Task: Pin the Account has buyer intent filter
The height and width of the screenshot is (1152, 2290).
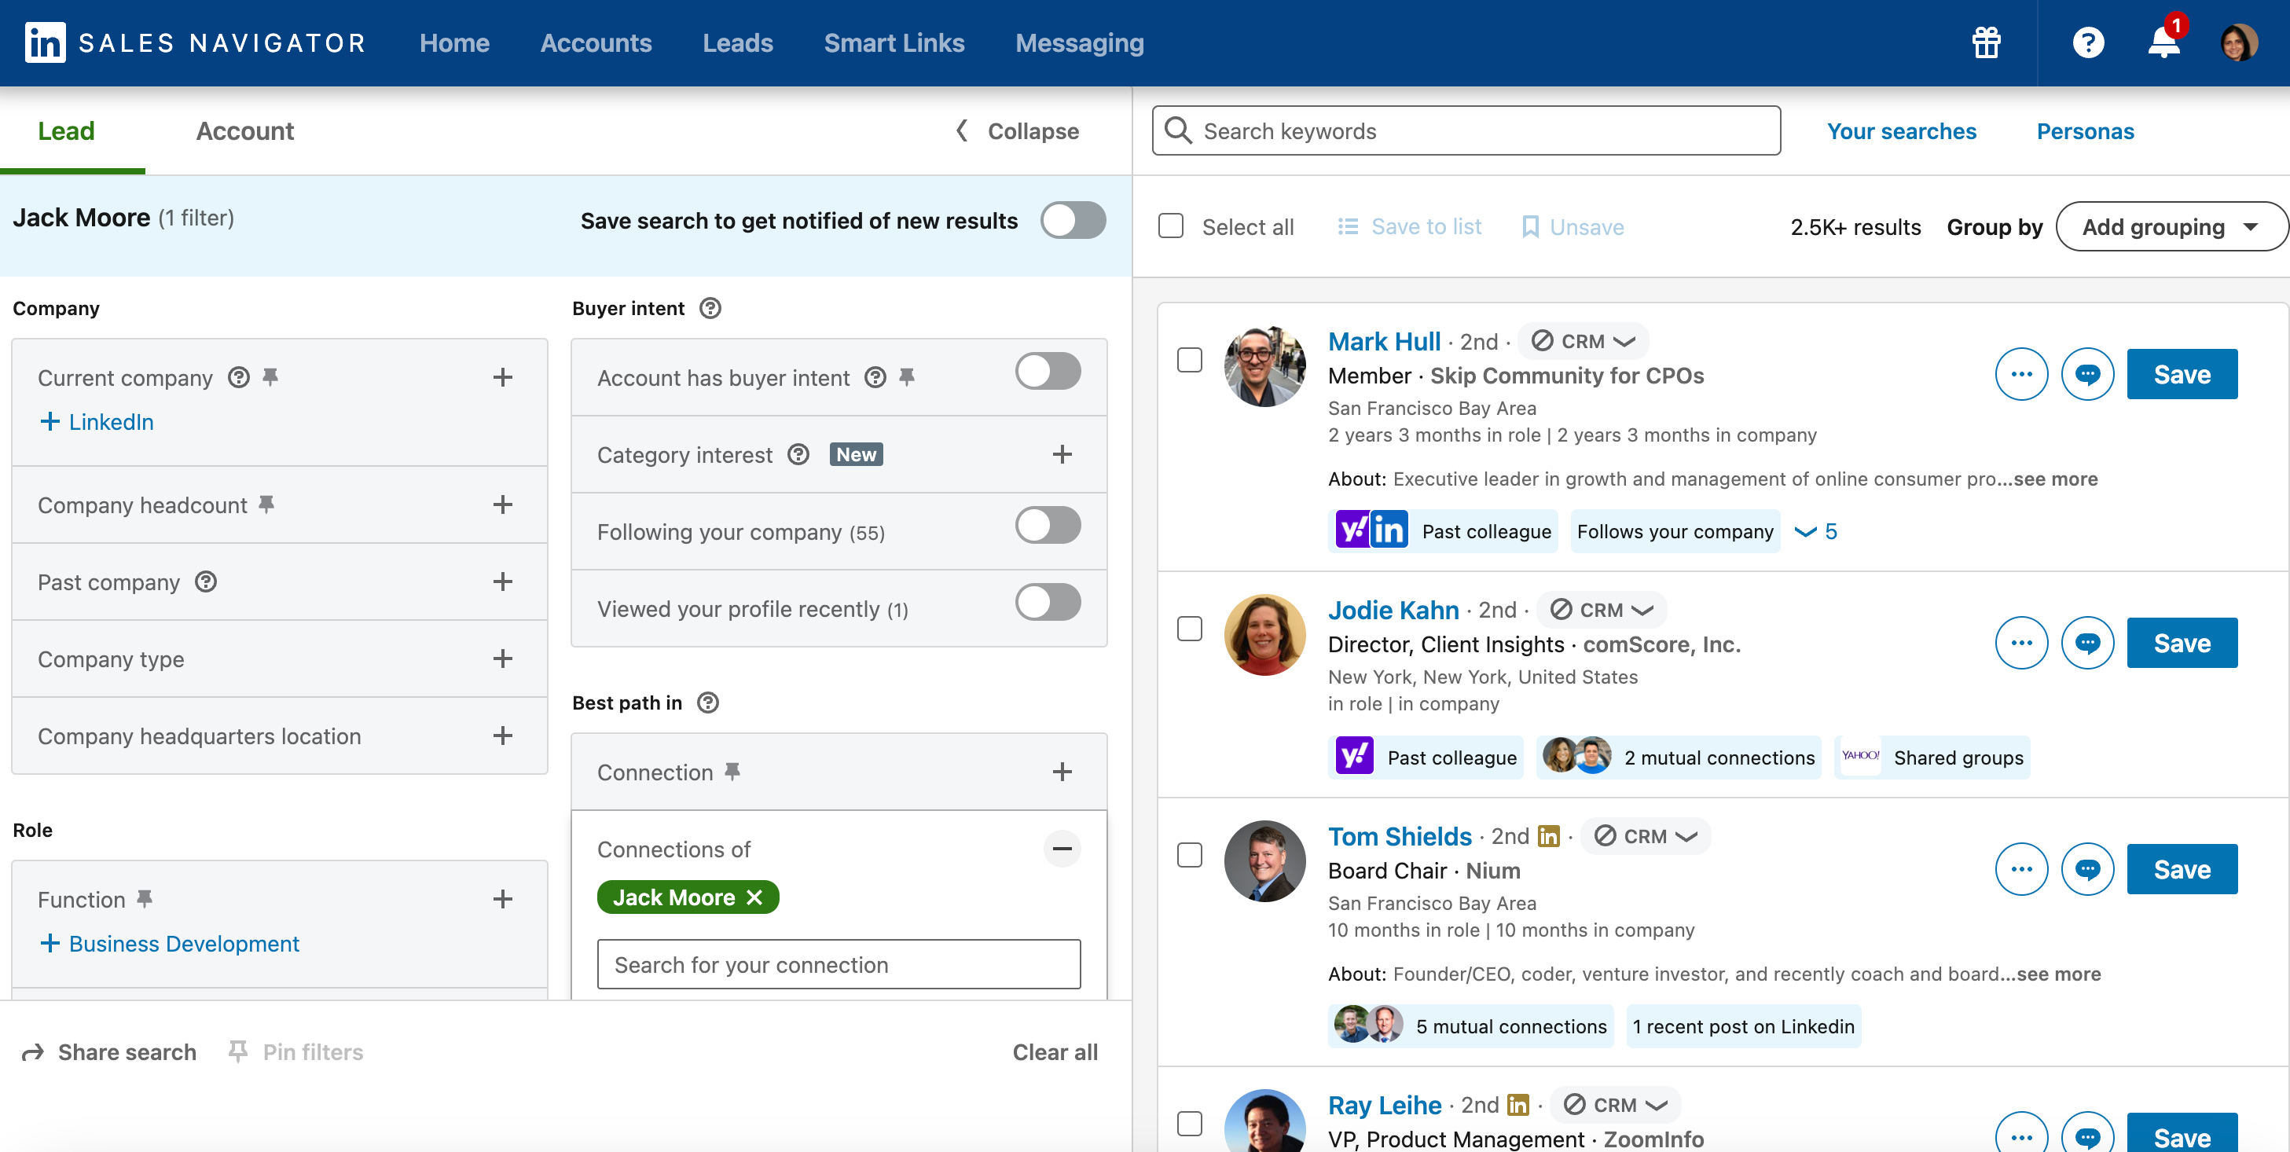Action: [x=908, y=378]
